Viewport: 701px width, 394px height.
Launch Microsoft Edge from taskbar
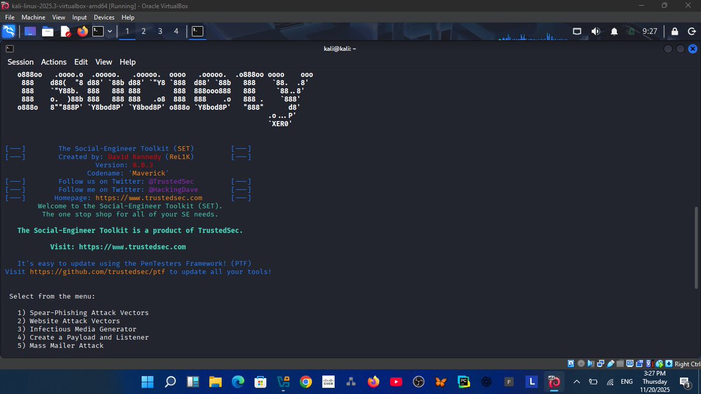click(x=238, y=382)
